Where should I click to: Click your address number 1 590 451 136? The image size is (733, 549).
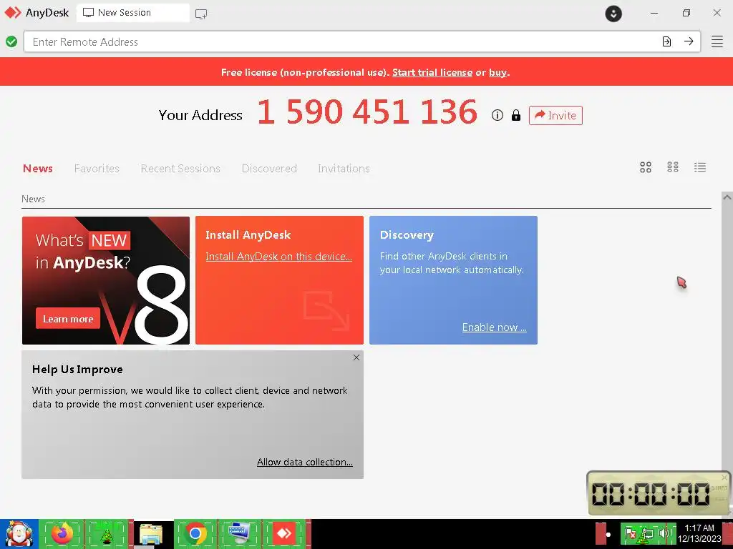pos(367,112)
